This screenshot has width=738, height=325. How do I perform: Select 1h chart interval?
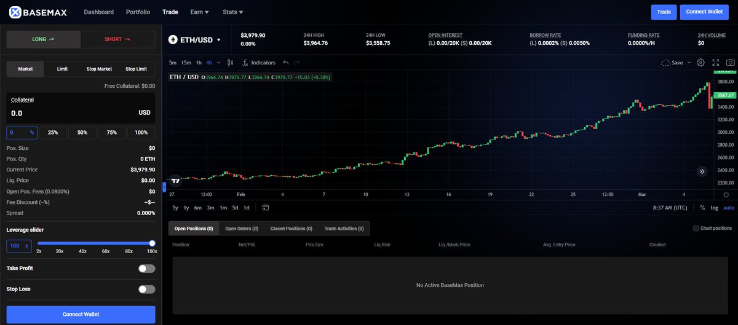[x=199, y=63]
